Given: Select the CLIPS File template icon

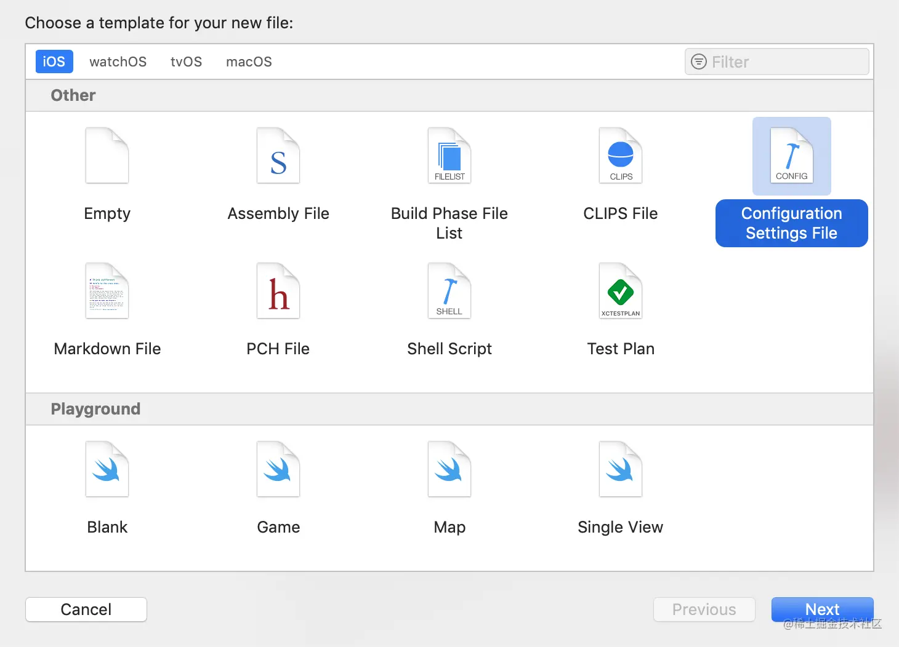Looking at the screenshot, I should click(x=621, y=156).
